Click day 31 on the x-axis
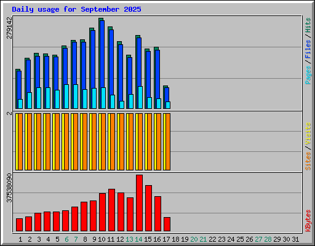Image resolution: width=315 pixels, height=246 pixels. [x=295, y=239]
